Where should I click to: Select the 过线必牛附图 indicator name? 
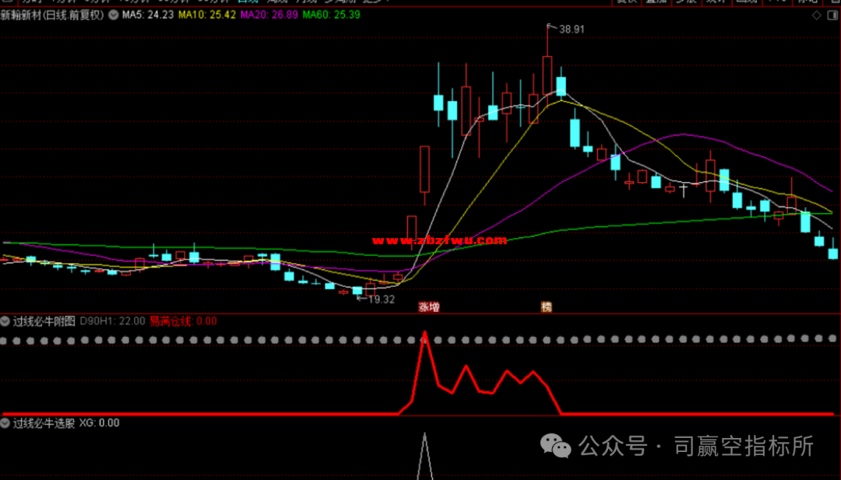click(44, 321)
